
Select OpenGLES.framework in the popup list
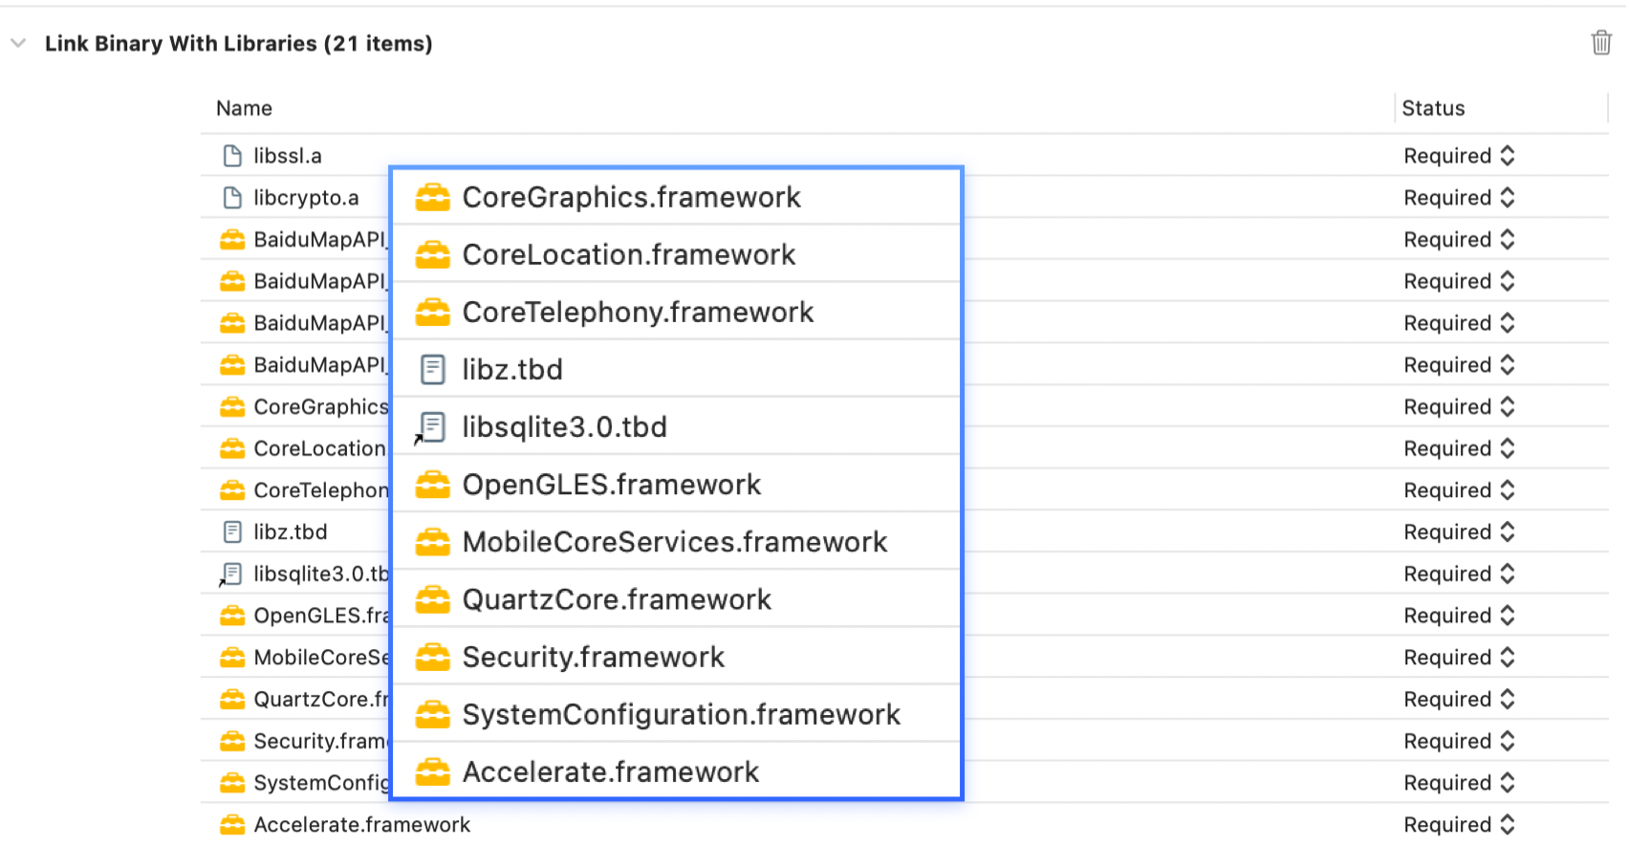[612, 485]
